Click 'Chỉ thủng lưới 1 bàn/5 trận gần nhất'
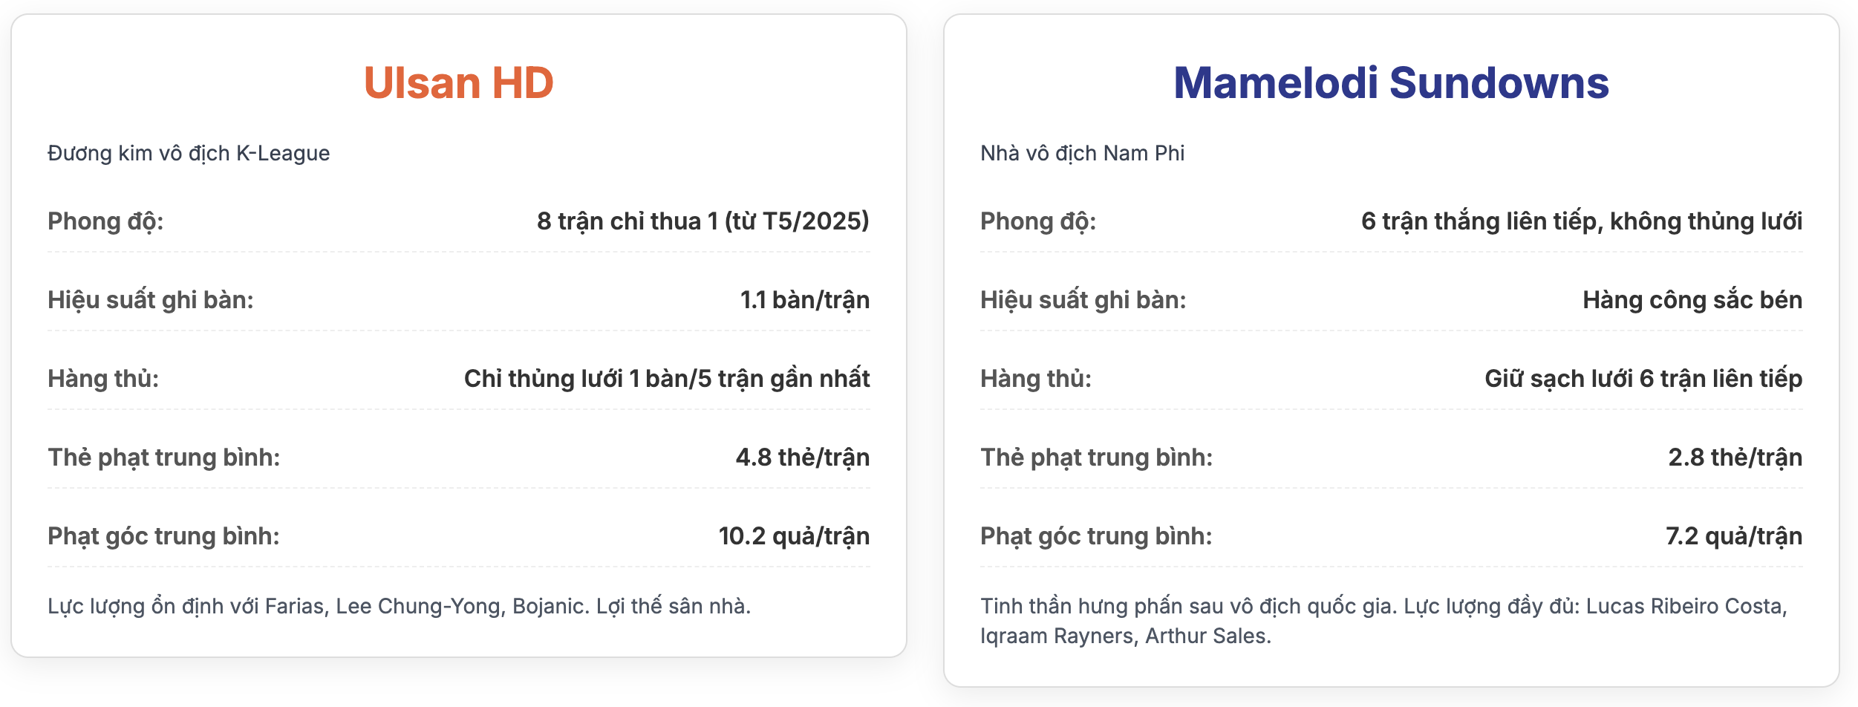This screenshot has height=707, width=1858. [667, 379]
